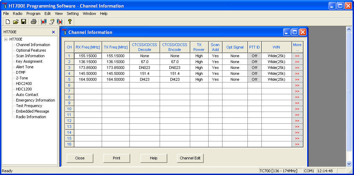Open More settings for channel 1

click(297, 56)
